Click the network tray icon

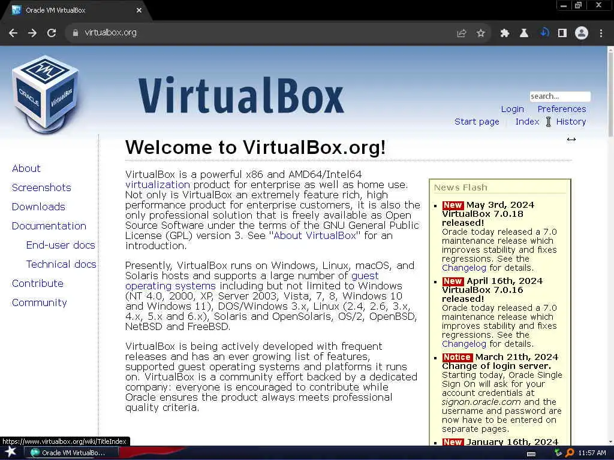point(558,453)
